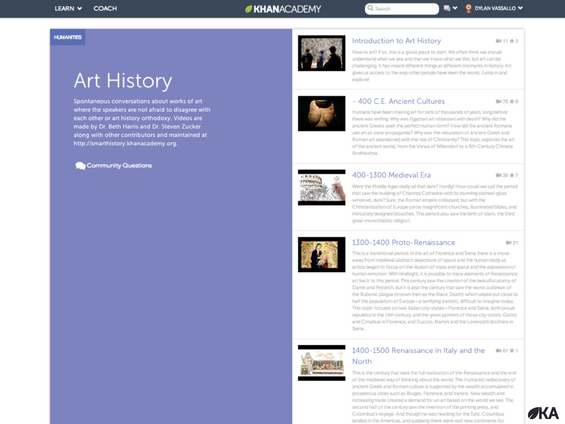The image size is (565, 424).
Task: Click video count icon for Ancient Cultures
Action: [499, 102]
